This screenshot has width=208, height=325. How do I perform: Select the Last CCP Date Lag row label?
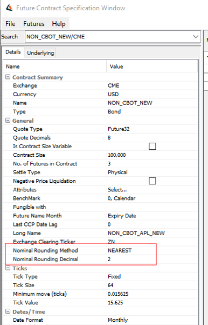35,224
